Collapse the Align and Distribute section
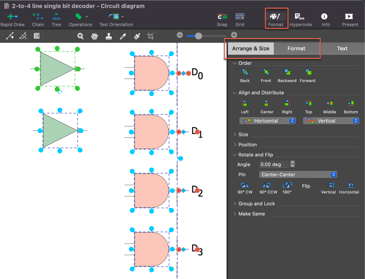The image size is (365, 279). [234, 93]
